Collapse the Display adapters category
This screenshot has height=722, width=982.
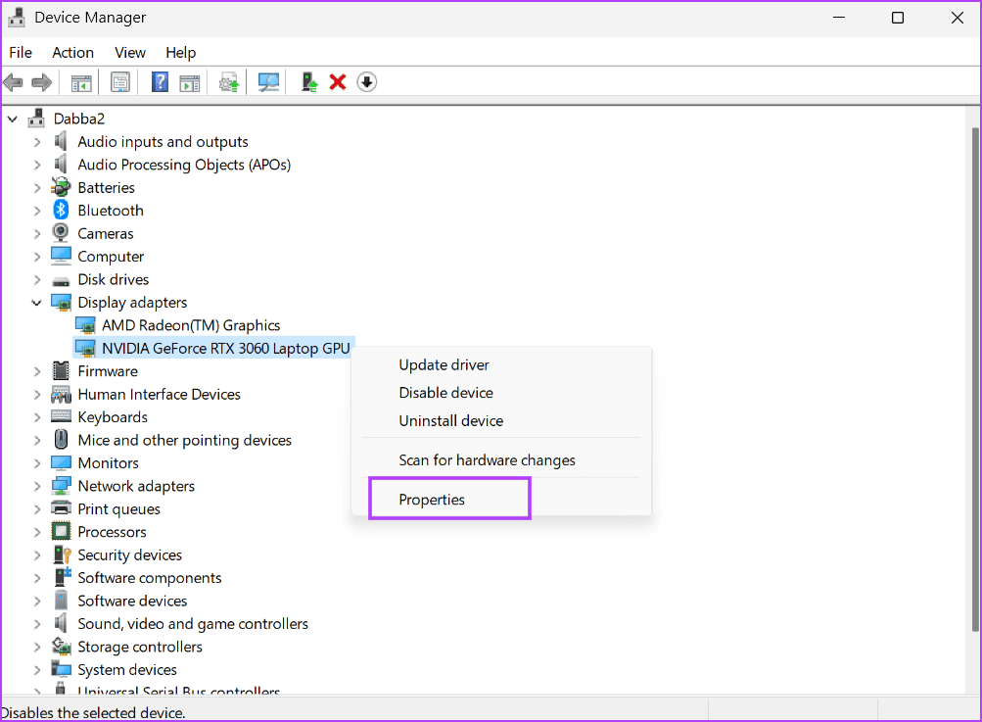[x=36, y=302]
